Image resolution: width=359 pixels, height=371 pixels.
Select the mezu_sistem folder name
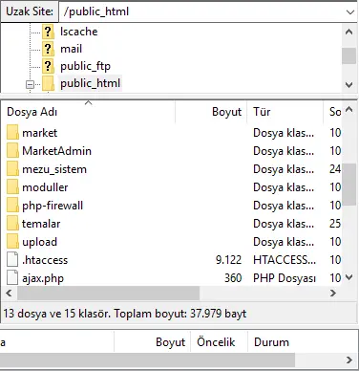click(54, 169)
